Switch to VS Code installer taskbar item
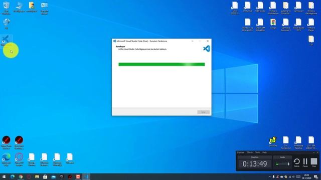The width and height of the screenshot is (321, 180). pos(86,176)
